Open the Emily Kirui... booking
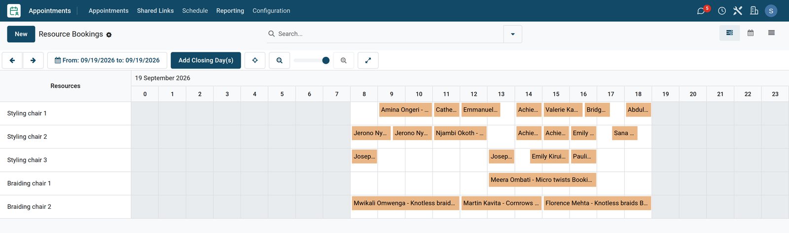789x233 pixels. 549,156
